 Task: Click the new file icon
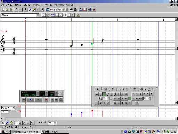pos(3,9)
